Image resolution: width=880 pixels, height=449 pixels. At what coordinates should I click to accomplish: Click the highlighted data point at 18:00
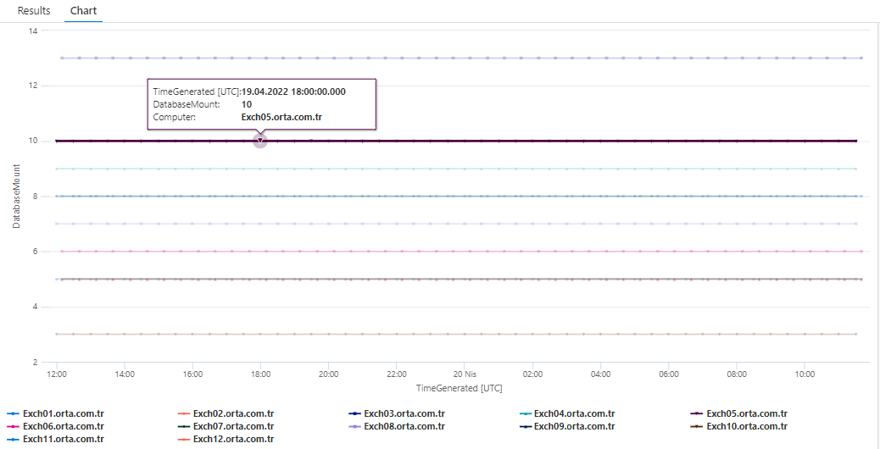260,141
